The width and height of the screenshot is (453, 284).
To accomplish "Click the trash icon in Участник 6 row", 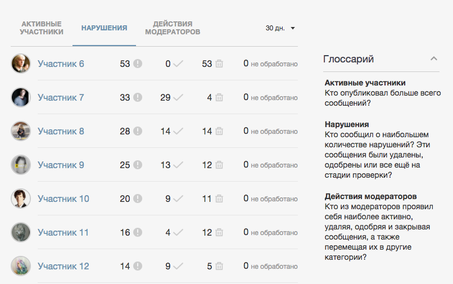I will pyautogui.click(x=219, y=64).
